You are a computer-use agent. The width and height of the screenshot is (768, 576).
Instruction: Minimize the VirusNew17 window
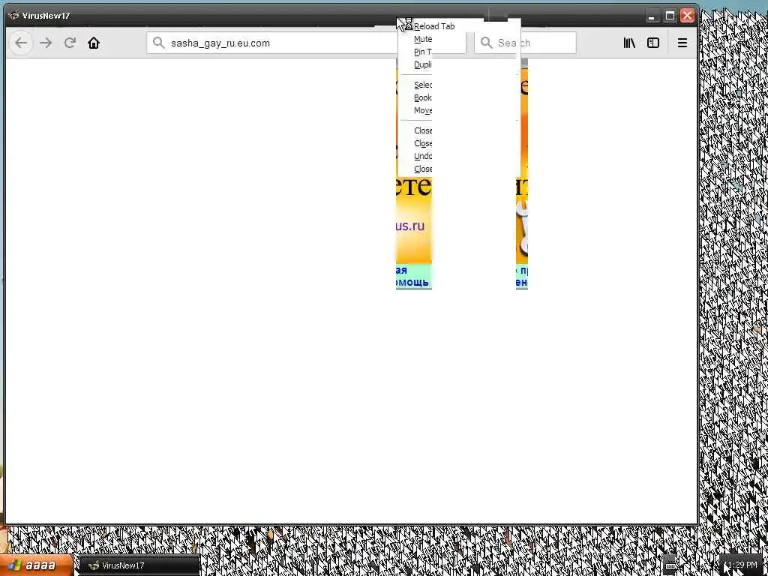[x=652, y=16]
